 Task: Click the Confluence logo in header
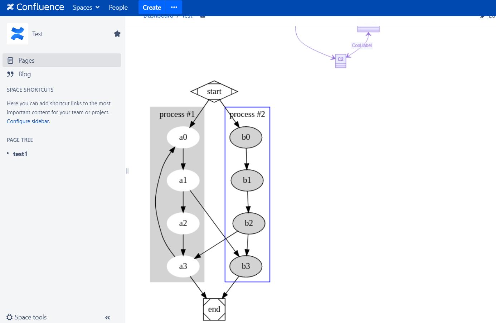[x=35, y=7]
